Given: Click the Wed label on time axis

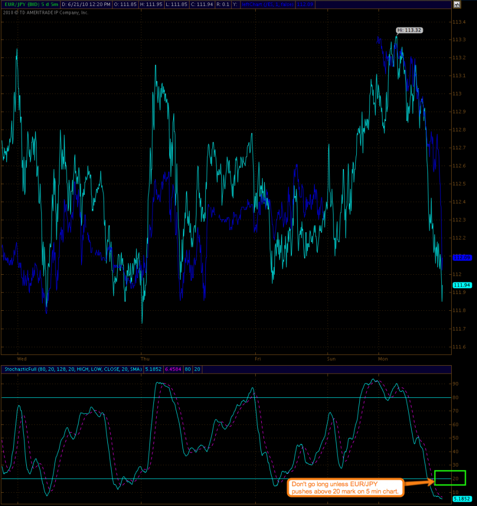Looking at the screenshot, I should click(22, 359).
